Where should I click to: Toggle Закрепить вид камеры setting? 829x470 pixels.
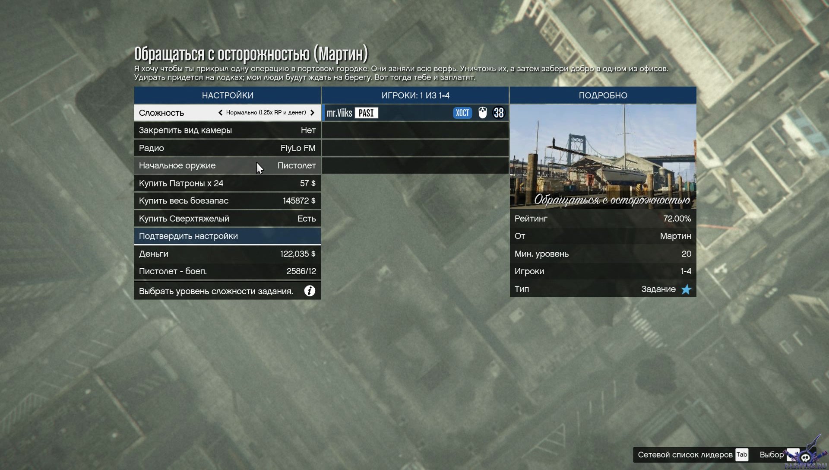point(228,130)
